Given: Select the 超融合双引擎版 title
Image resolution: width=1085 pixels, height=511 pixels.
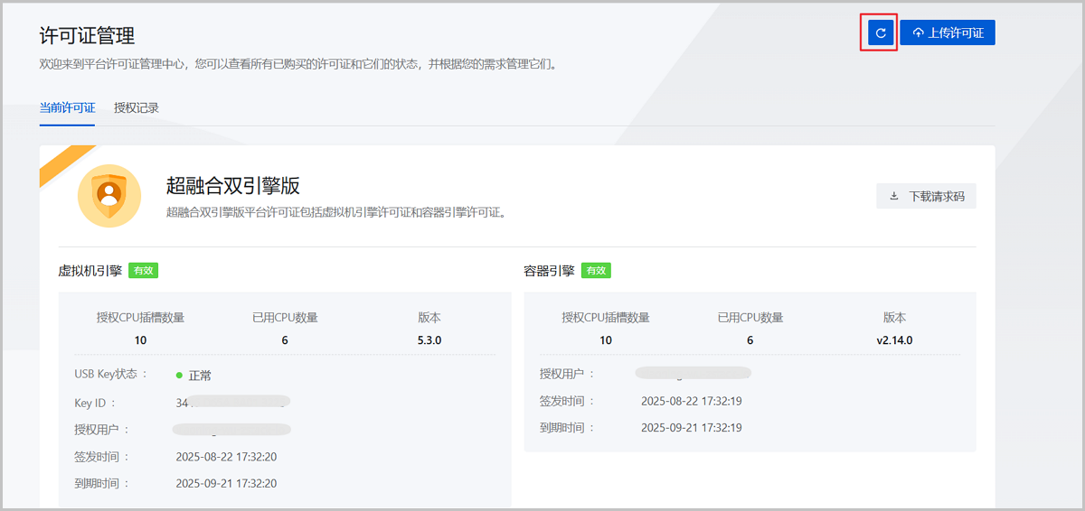Looking at the screenshot, I should coord(233,186).
